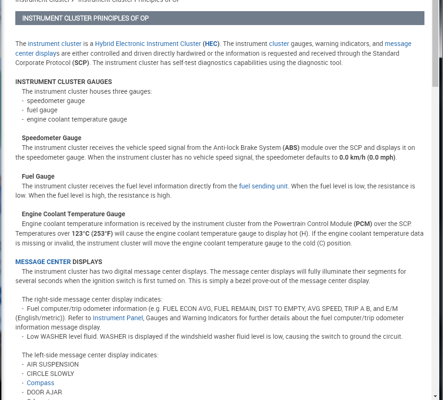Screen dimensions: 443x400
Task: Click the DOOR AJAR list item
Action: [45, 392]
